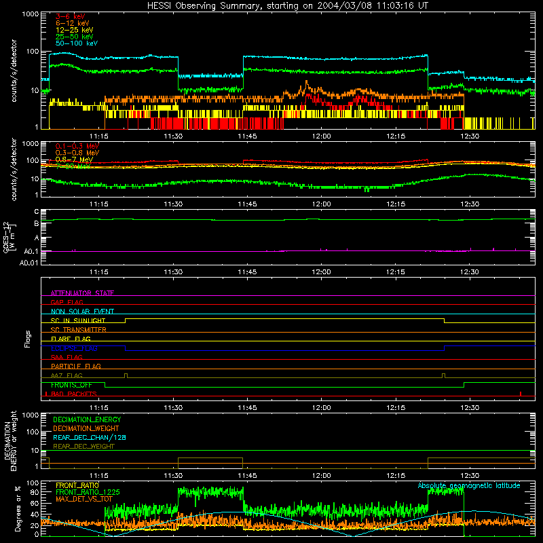Click the SC_TRANSMITTER flag label

click(x=79, y=330)
